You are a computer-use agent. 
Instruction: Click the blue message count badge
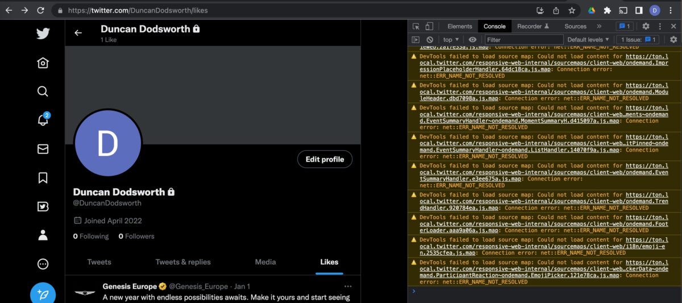point(624,26)
